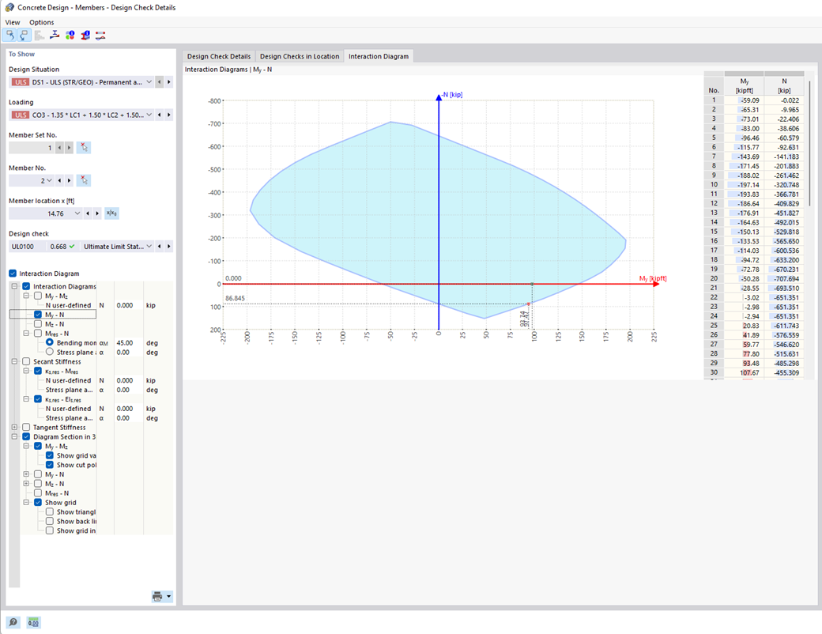Click the Bending moment angle value 45.00 field
The width and height of the screenshot is (822, 634).
(x=125, y=342)
